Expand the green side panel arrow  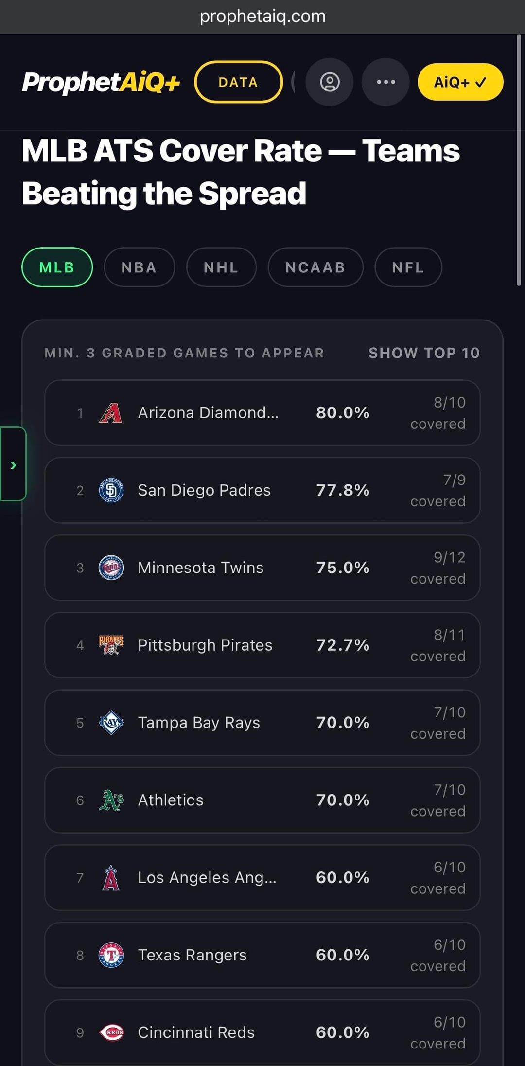click(x=13, y=465)
